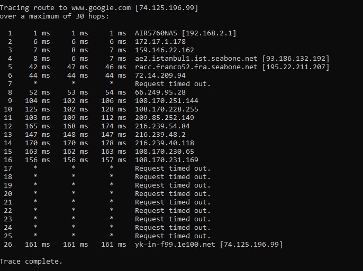363x271 pixels.
Task: Click racc.franco52.fra.seabone.net hostname
Action: pos(196,67)
